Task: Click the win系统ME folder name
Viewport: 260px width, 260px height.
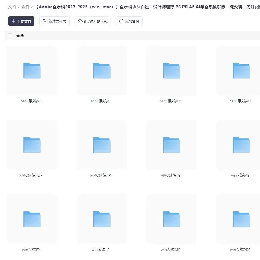Action: click(x=170, y=250)
